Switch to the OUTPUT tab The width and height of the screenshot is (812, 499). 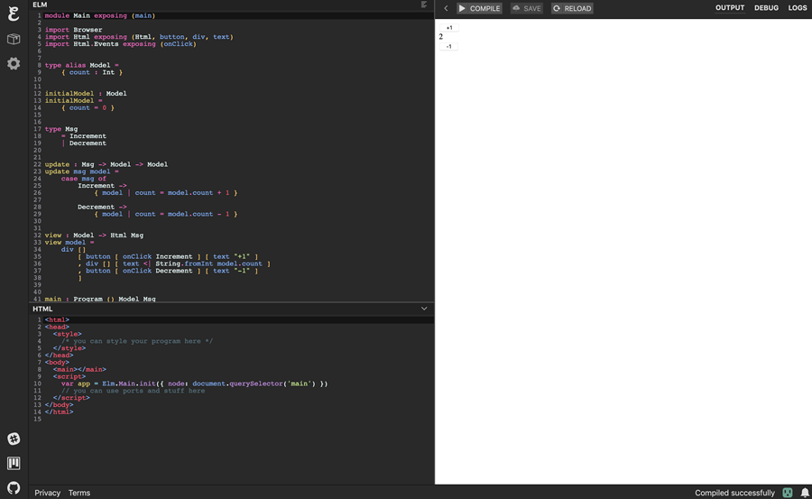[730, 8]
